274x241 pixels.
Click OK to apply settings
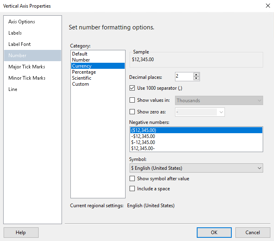214,233
